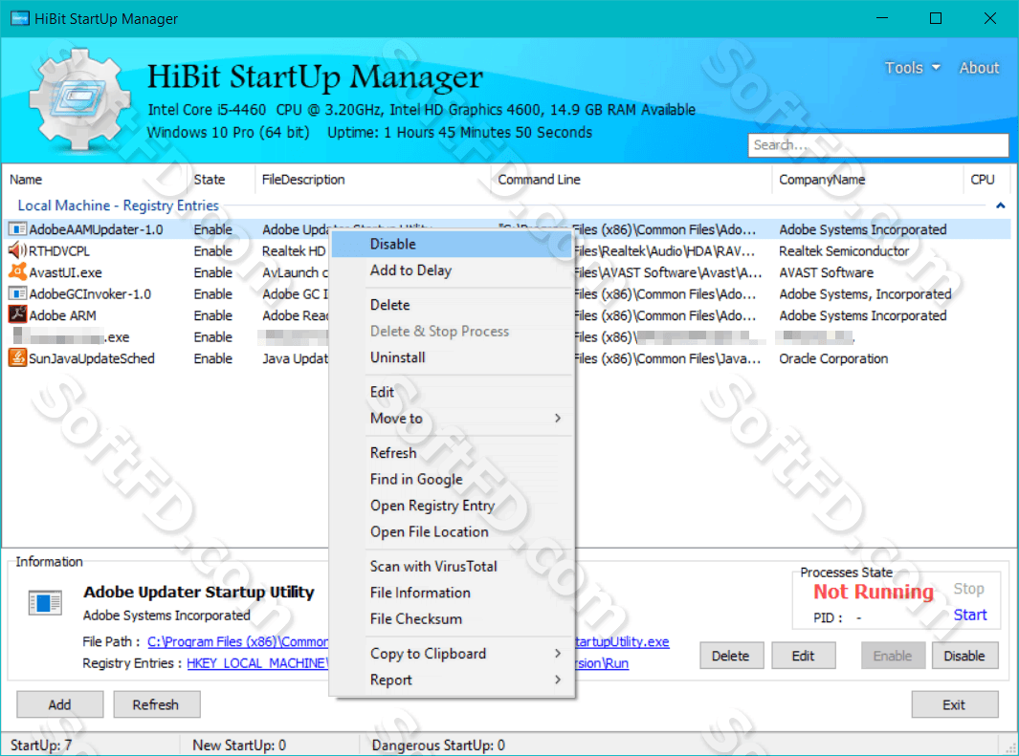Image resolution: width=1019 pixels, height=756 pixels.
Task: Choose Edit in the context menu
Action: coord(452,392)
